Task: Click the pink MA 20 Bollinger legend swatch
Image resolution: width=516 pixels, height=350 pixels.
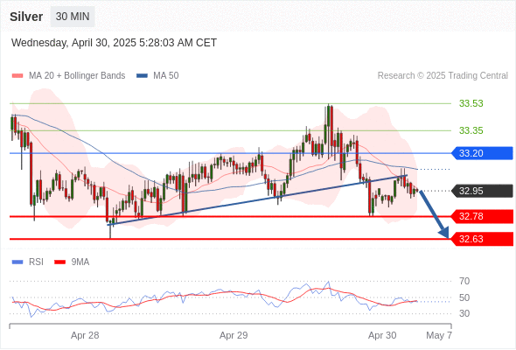Action: pyautogui.click(x=17, y=76)
